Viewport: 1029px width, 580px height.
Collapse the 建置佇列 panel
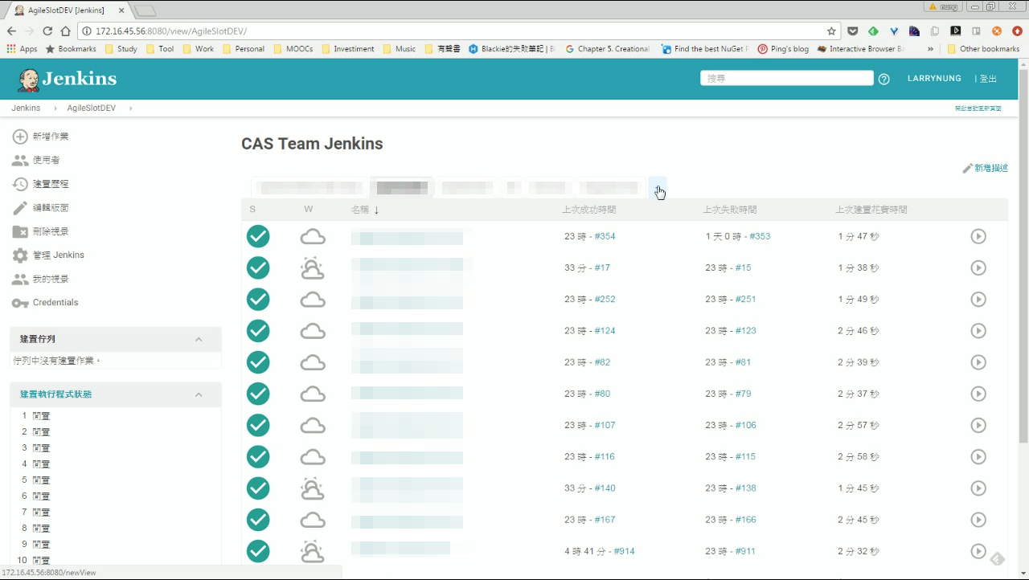coord(199,339)
